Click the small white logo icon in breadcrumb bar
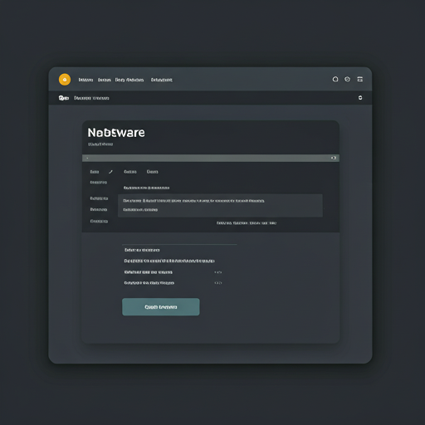Viewport: 425px width, 425px height. point(64,98)
